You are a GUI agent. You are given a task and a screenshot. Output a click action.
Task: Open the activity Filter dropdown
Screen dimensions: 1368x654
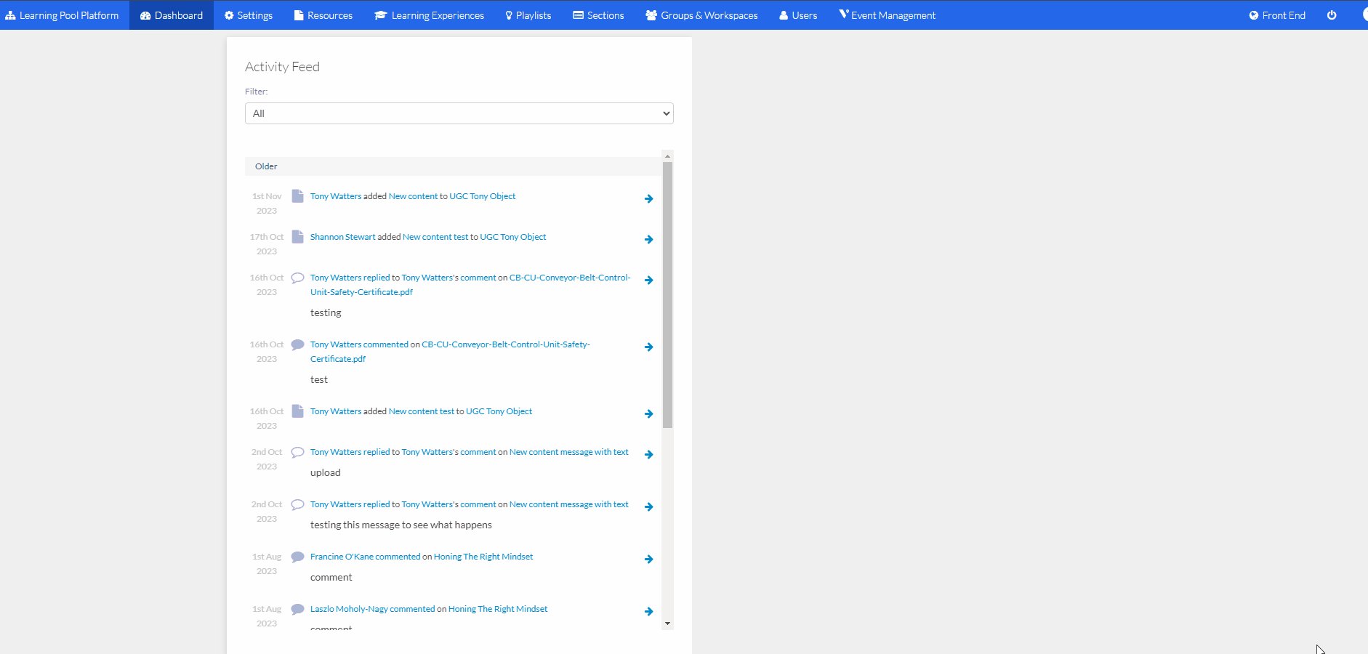tap(459, 113)
